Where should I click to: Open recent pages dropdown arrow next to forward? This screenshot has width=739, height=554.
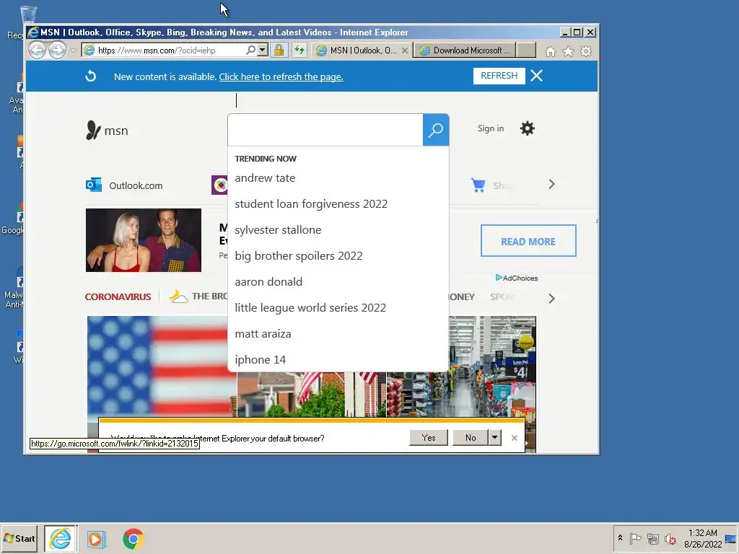click(x=73, y=50)
